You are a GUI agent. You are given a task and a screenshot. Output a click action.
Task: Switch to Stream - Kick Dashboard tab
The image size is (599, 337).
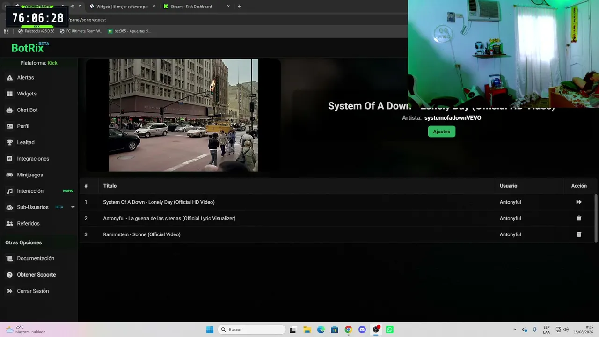[x=197, y=7]
